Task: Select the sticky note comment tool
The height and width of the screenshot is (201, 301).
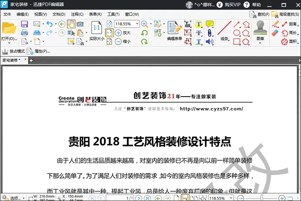Action: (209, 24)
